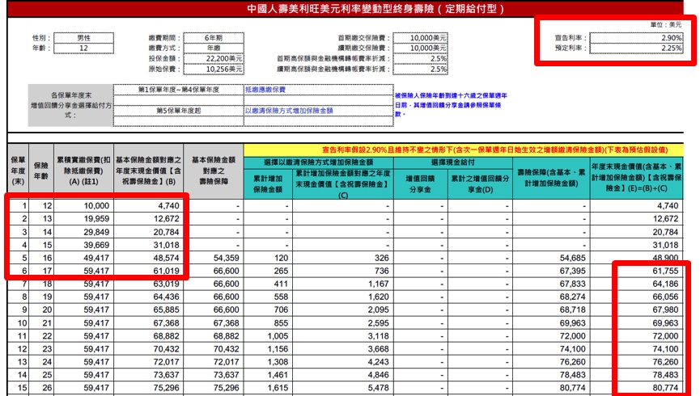Click the 宣告利率 field showing 2.90%
Image resolution: width=700 pixels, height=396 pixels.
click(636, 38)
